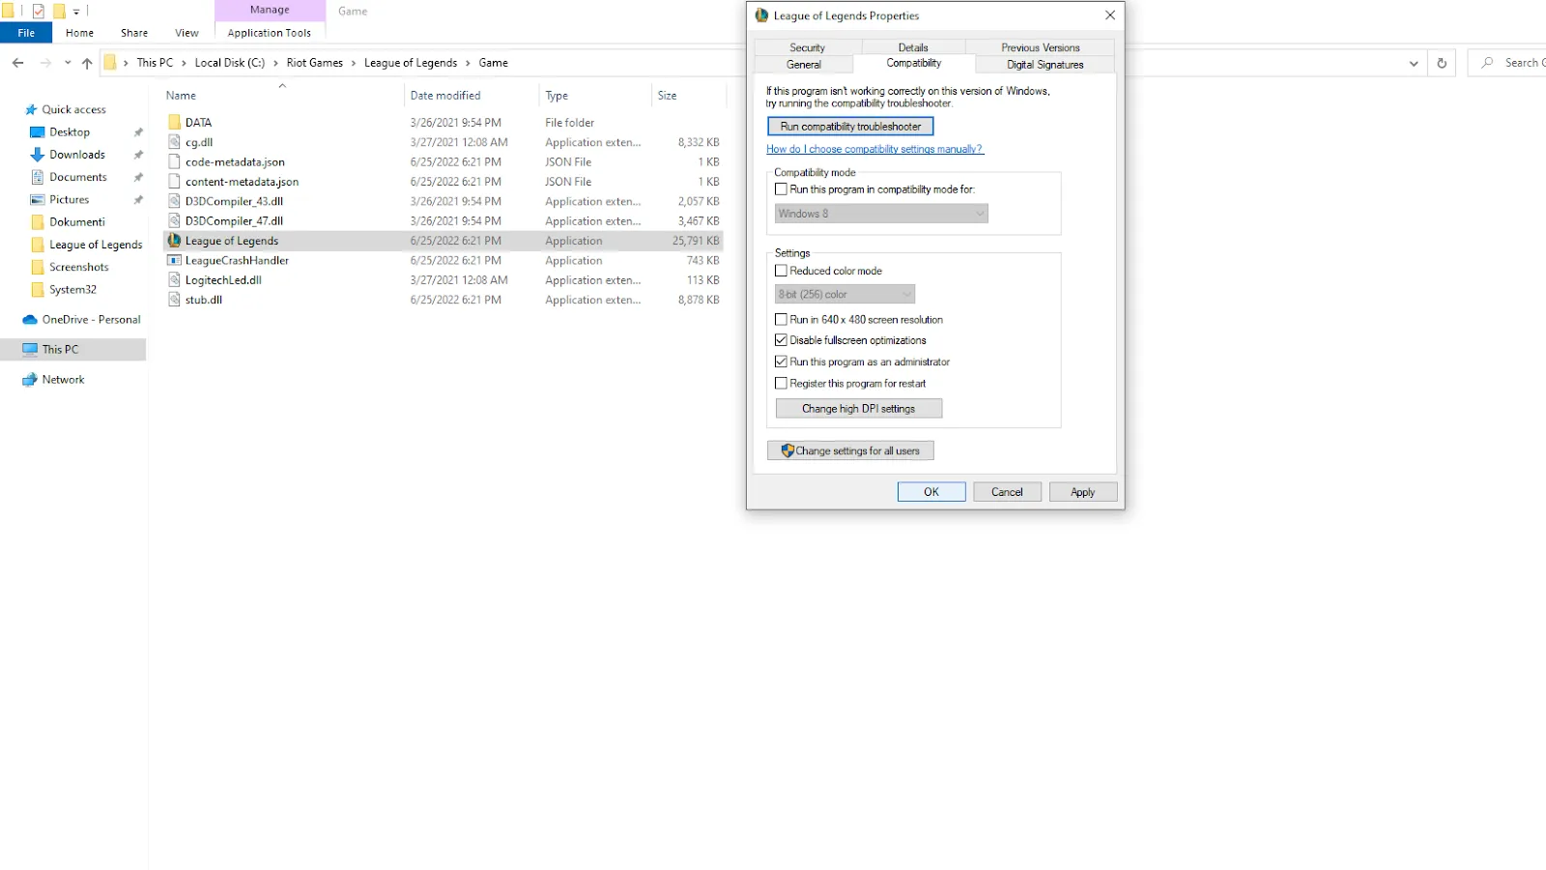Open the recent locations dropdown arrow

[68, 63]
